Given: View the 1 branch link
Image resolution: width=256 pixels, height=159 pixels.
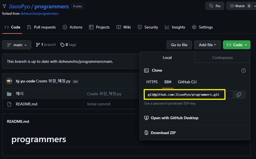Looking at the screenshot, I should [x=46, y=45].
